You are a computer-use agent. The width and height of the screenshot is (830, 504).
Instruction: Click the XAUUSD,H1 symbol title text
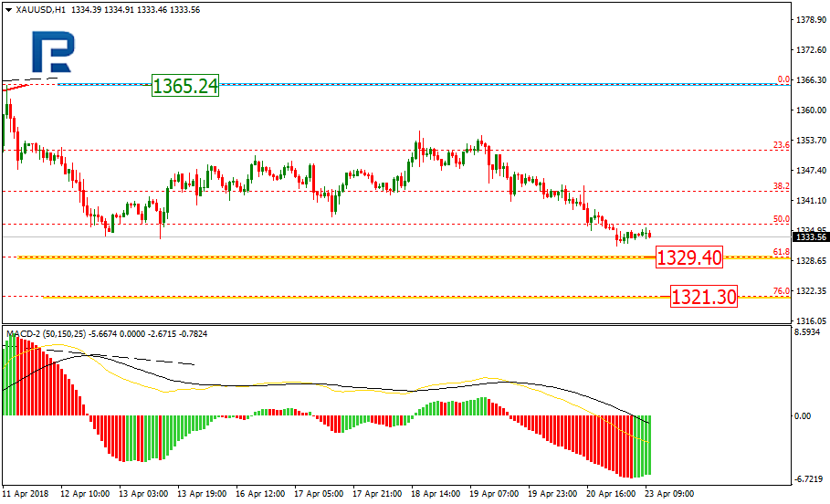pos(41,10)
